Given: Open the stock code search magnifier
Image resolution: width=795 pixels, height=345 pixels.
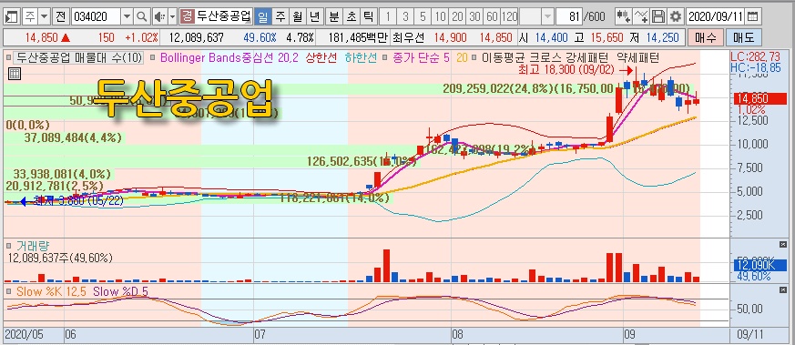Looking at the screenshot, I should 142,16.
